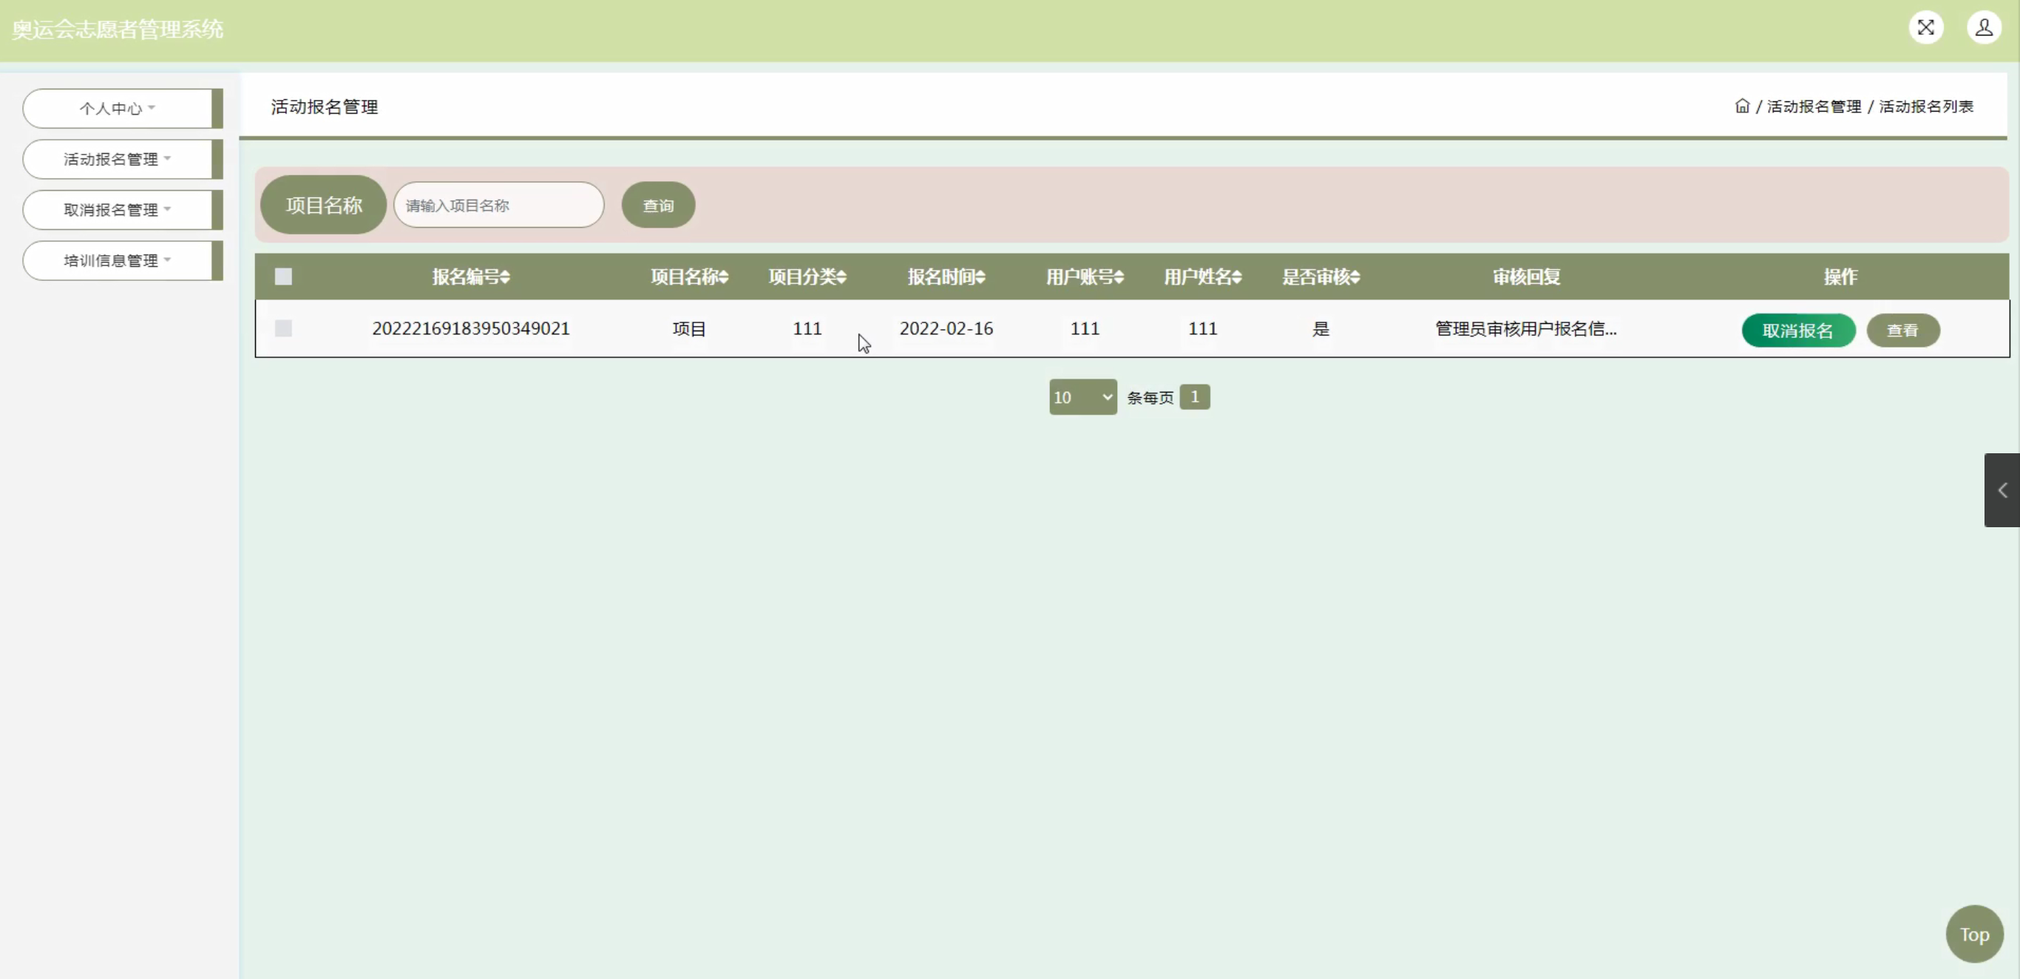2020x979 pixels.
Task: Expand the right side panel arrow
Action: click(2002, 490)
